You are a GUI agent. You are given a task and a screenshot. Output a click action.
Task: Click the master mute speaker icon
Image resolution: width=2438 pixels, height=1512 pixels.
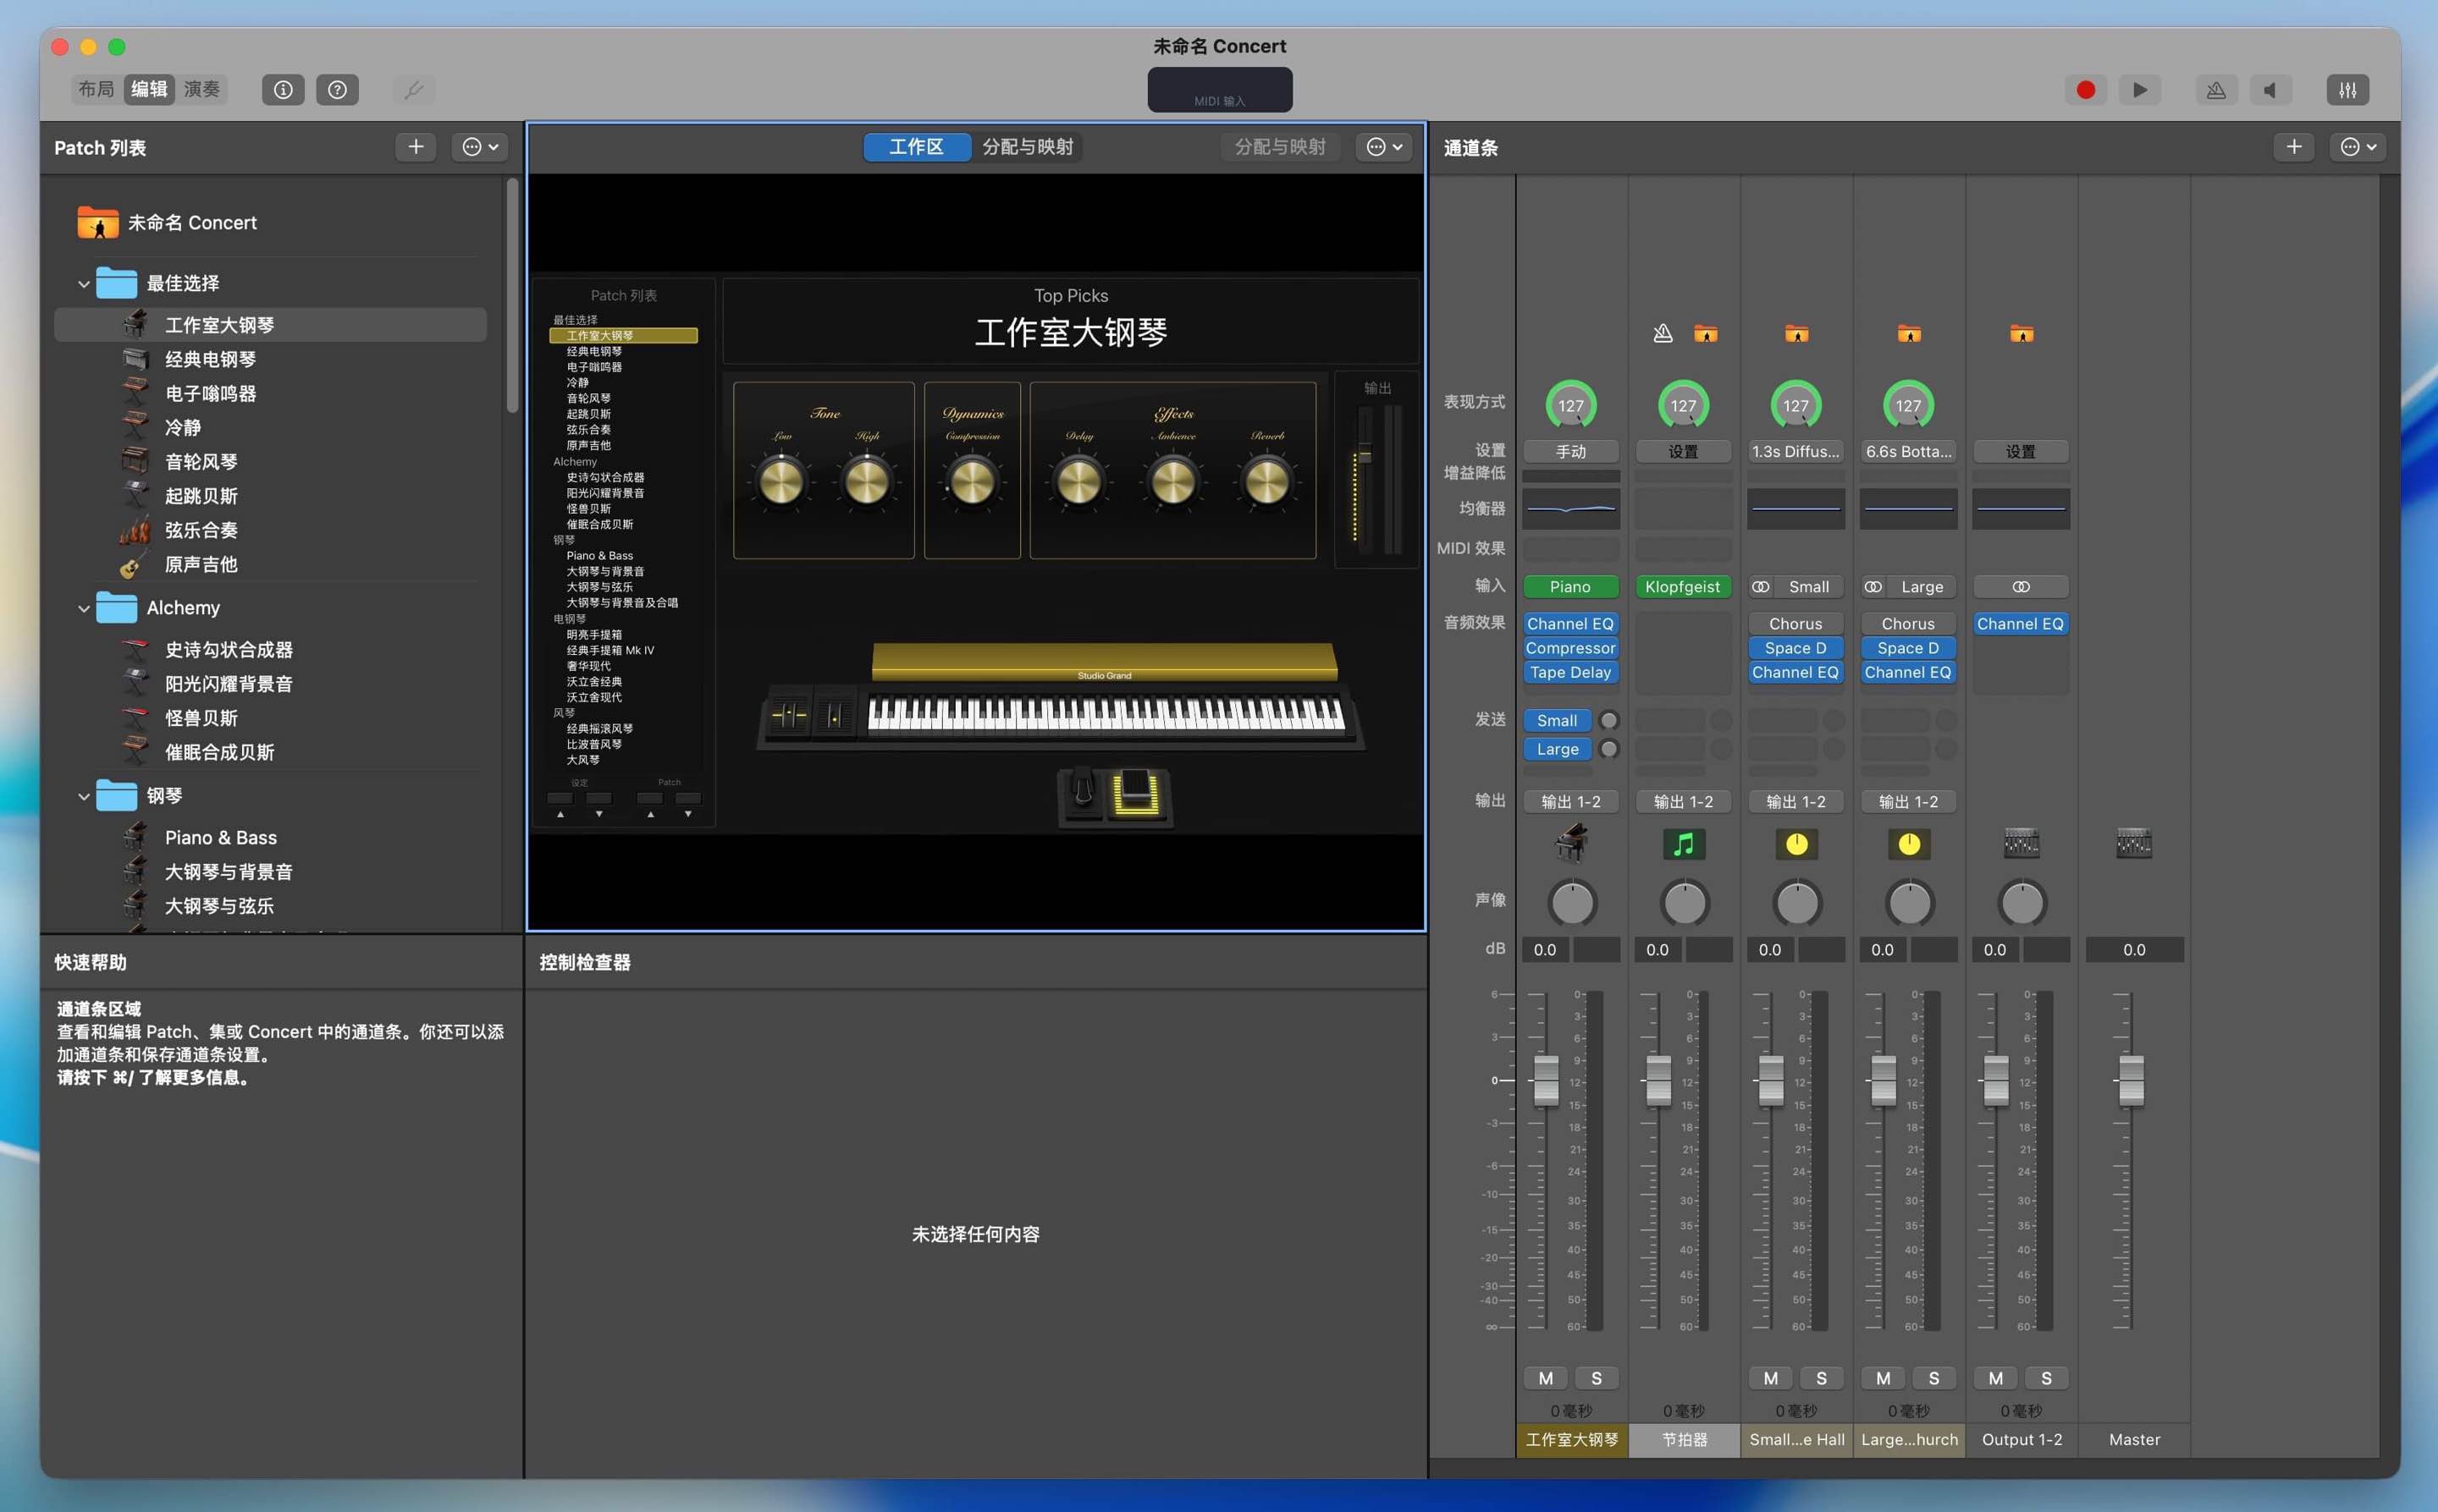(2270, 90)
